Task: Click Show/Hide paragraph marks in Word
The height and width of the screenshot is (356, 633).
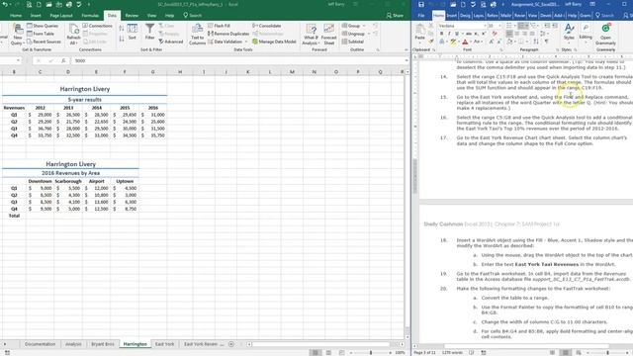Action: pyautogui.click(x=547, y=42)
